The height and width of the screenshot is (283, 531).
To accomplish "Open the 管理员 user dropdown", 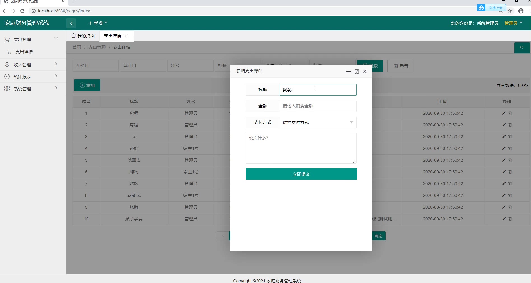I will pyautogui.click(x=513, y=23).
